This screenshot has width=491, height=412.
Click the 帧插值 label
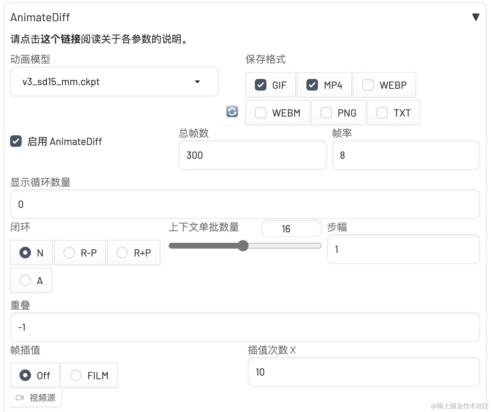pos(25,350)
